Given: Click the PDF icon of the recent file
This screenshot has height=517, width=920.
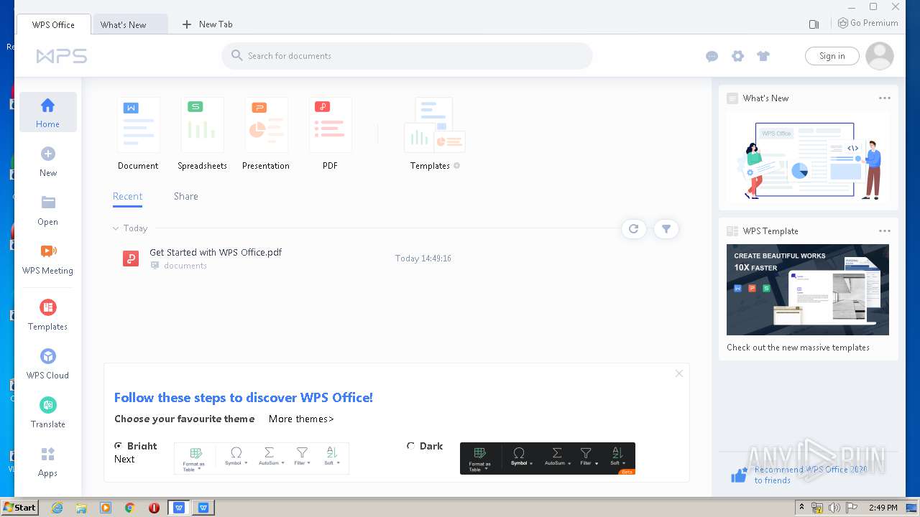Looking at the screenshot, I should point(130,258).
